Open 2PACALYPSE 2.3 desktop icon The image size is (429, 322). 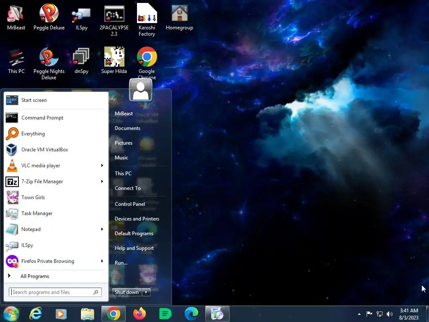coord(114,20)
